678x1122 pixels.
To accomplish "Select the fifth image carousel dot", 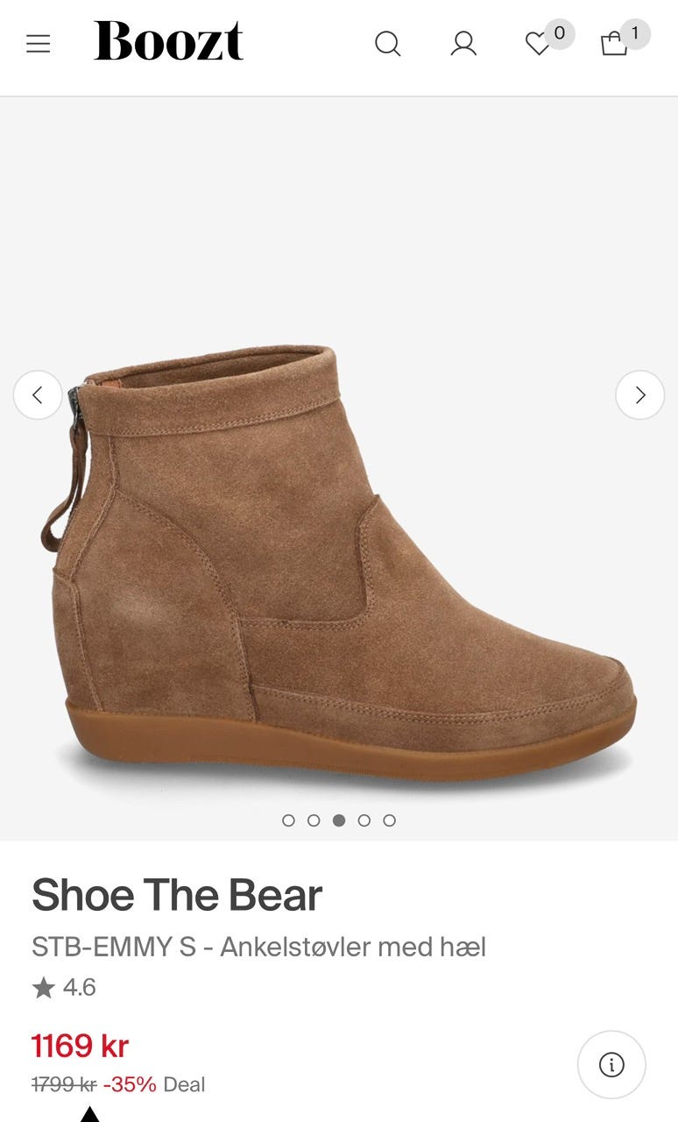I will point(390,820).
